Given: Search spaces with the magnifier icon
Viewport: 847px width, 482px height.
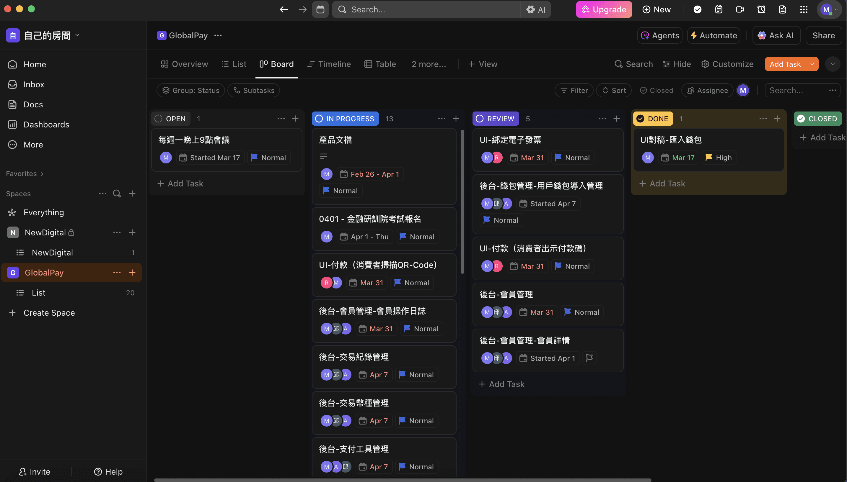Looking at the screenshot, I should (x=117, y=193).
